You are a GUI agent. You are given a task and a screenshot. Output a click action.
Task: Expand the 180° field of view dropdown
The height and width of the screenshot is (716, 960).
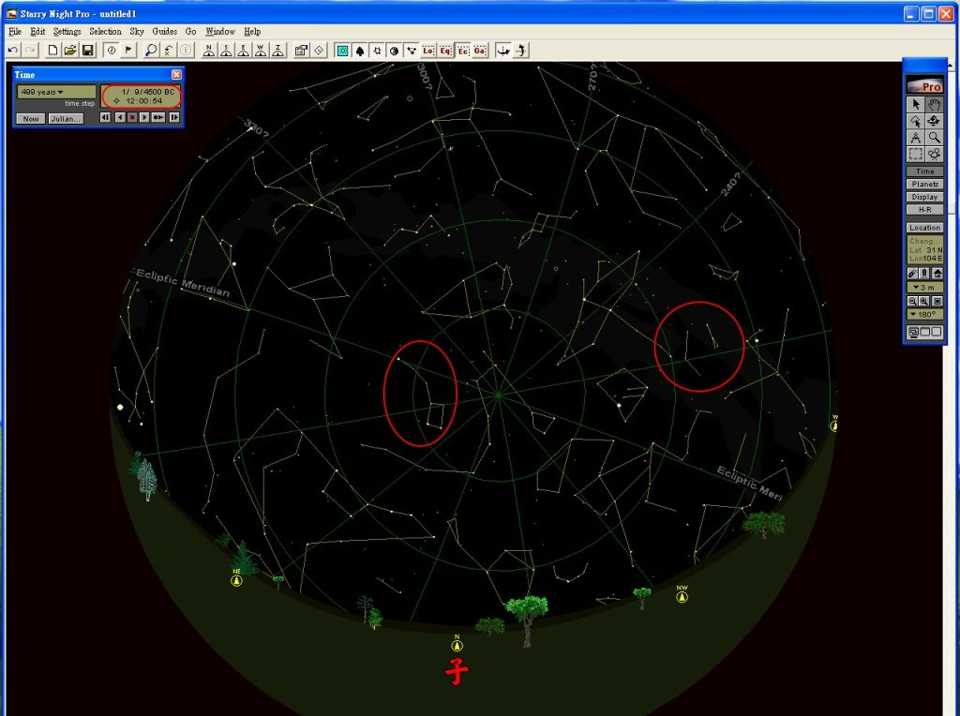[924, 314]
